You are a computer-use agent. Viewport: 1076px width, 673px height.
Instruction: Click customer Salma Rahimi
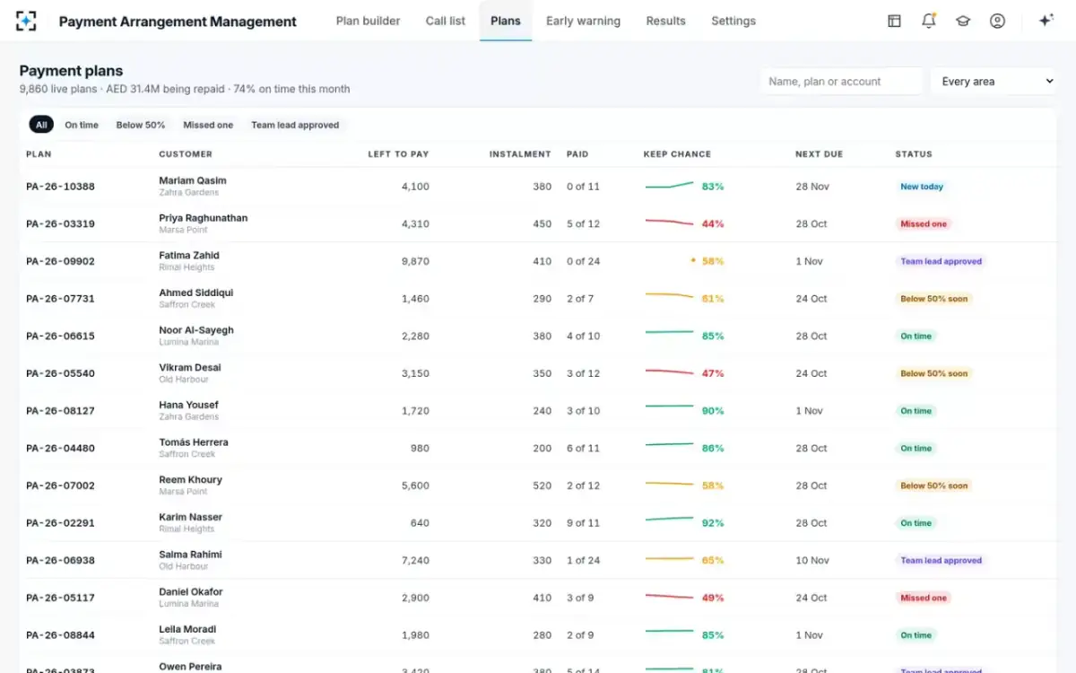pos(190,555)
